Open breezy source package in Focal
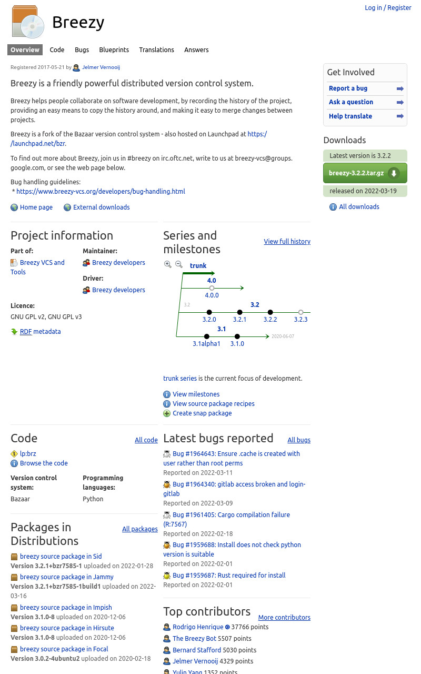The image size is (421, 674). tap(64, 649)
